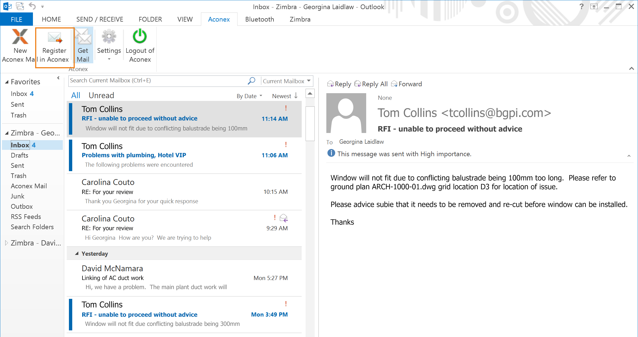The height and width of the screenshot is (337, 638).
Task: Click sender contact photo placeholder
Action: (346, 113)
